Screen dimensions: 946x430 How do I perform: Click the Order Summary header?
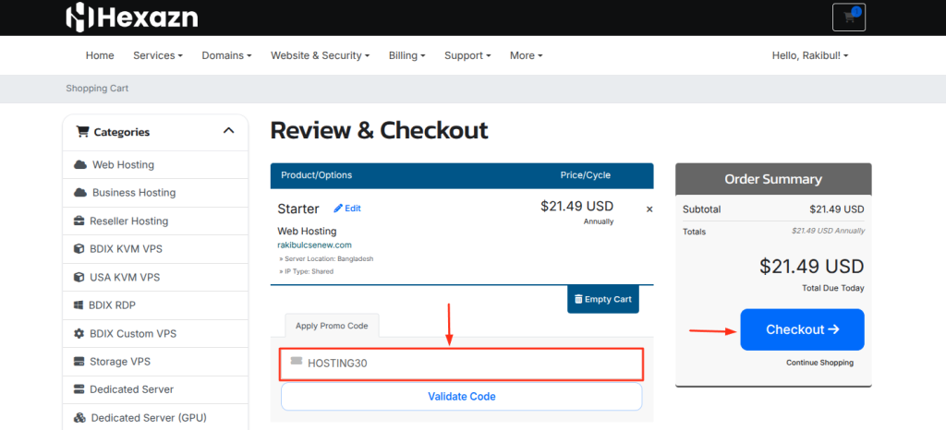click(773, 179)
